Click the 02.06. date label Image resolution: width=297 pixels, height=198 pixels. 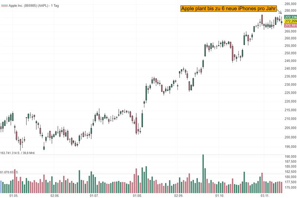pos(55,196)
